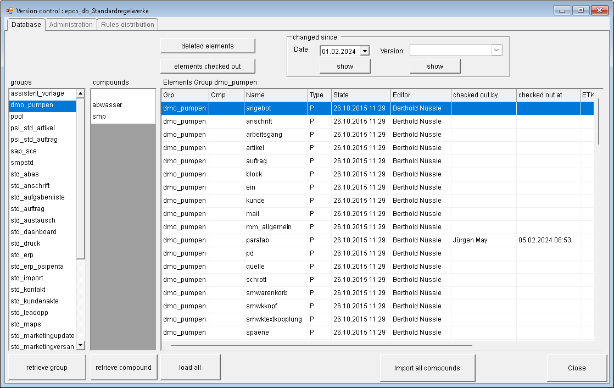
Task: Click show below the Date field
Action: click(x=344, y=65)
